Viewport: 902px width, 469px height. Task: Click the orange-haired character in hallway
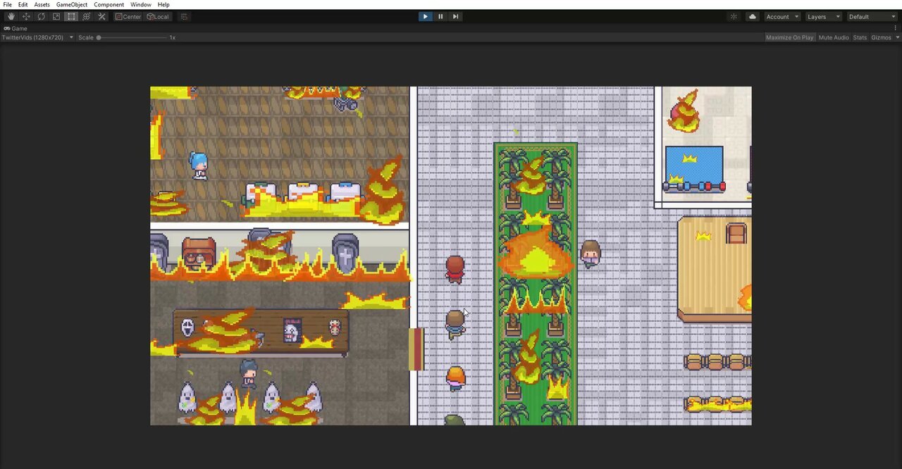point(456,379)
